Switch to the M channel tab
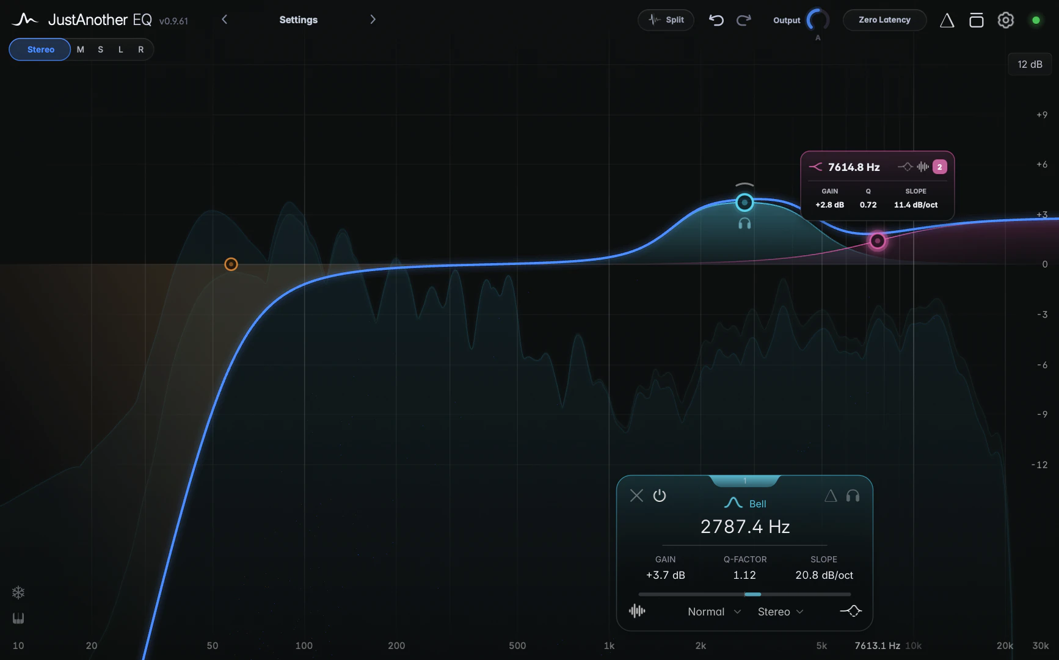The image size is (1059, 660). (x=81, y=49)
